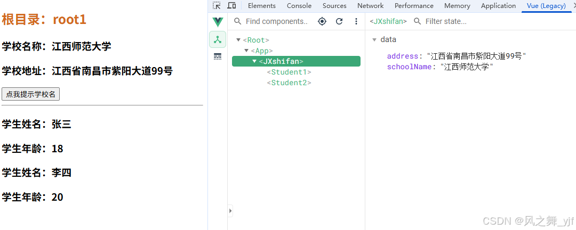Image resolution: width=576 pixels, height=230 pixels.
Task: Click the 学校名称：江西师范大学 text on page
Action: (x=57, y=46)
